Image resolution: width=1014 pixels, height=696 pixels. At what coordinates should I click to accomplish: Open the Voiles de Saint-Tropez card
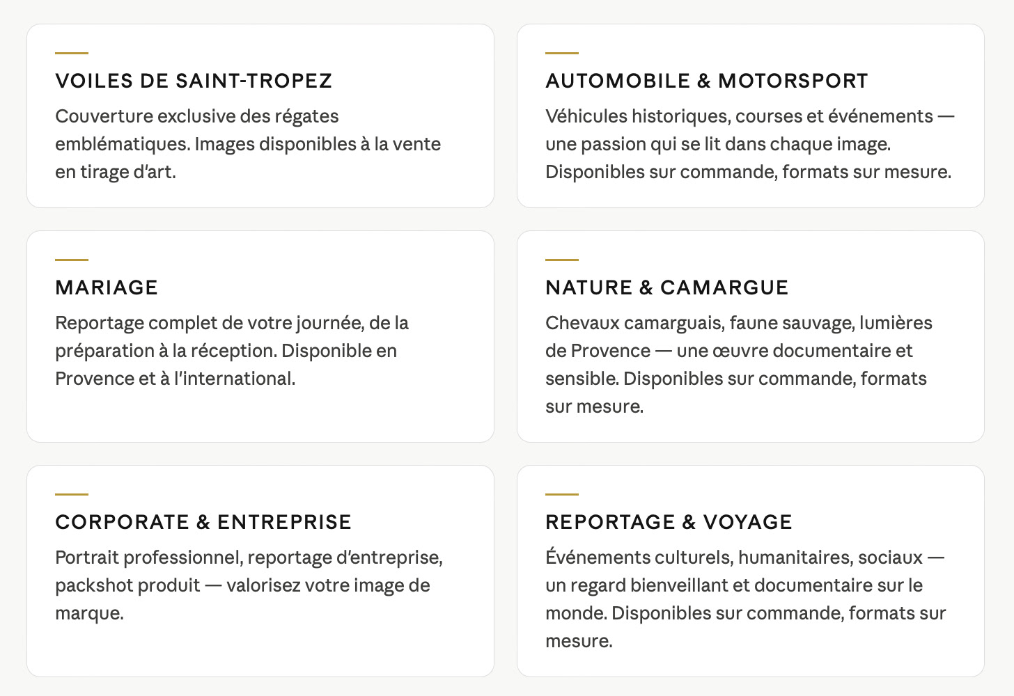(x=260, y=116)
